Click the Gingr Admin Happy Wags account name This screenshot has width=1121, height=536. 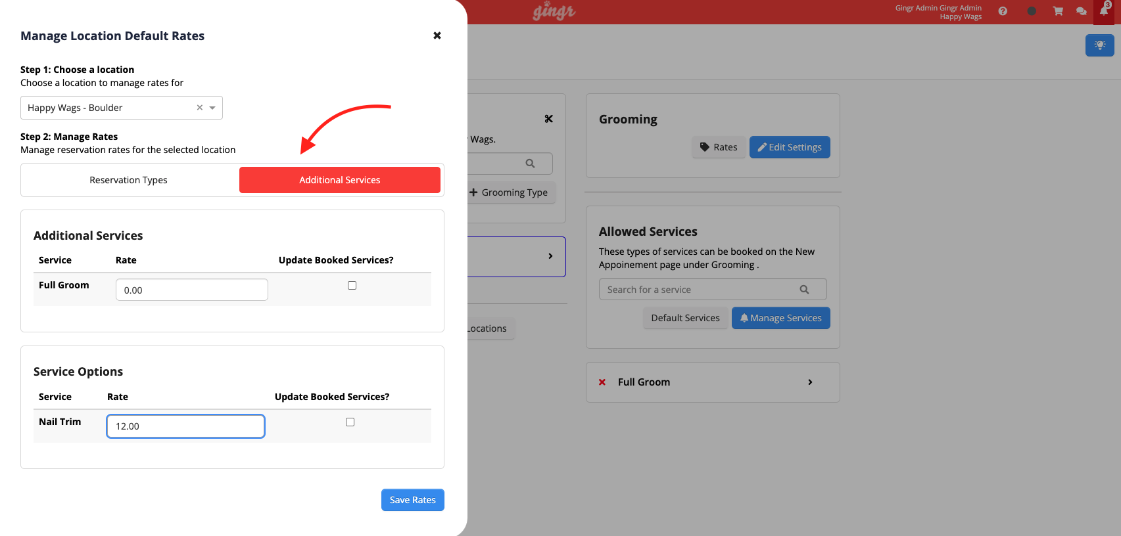click(x=938, y=12)
